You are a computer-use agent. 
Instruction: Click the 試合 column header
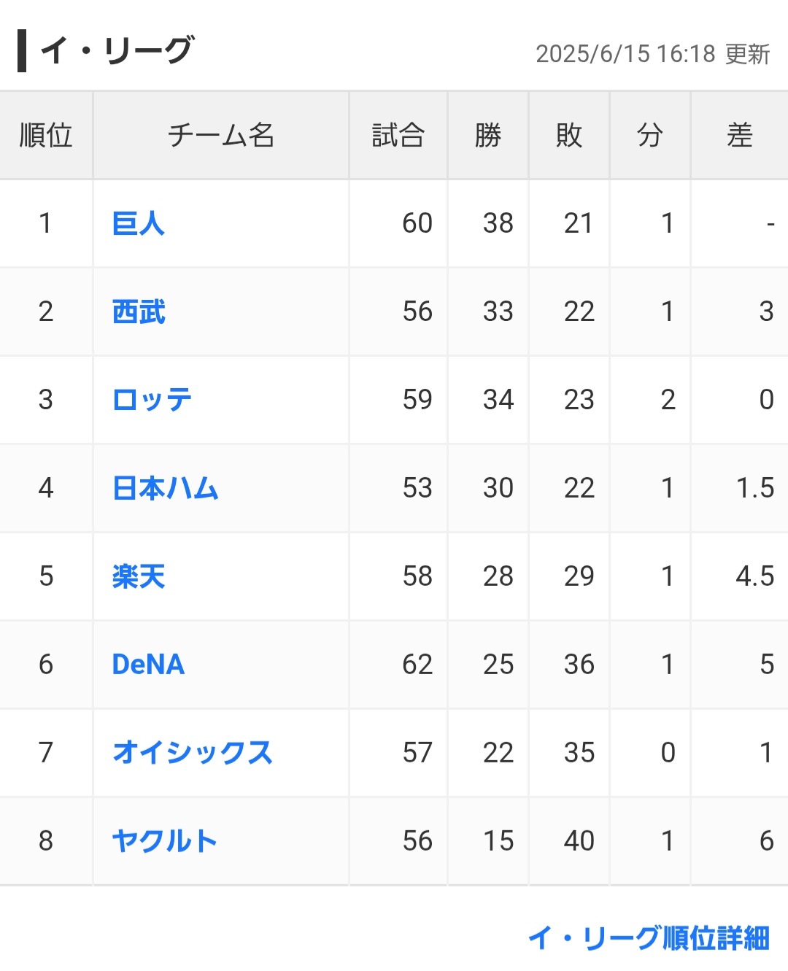tap(398, 136)
